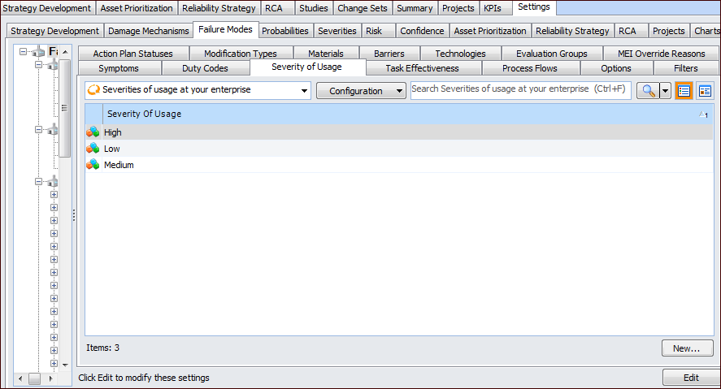Click the tree panel scroll-up arrow
Image resolution: width=721 pixels, height=389 pixels.
tap(65, 52)
